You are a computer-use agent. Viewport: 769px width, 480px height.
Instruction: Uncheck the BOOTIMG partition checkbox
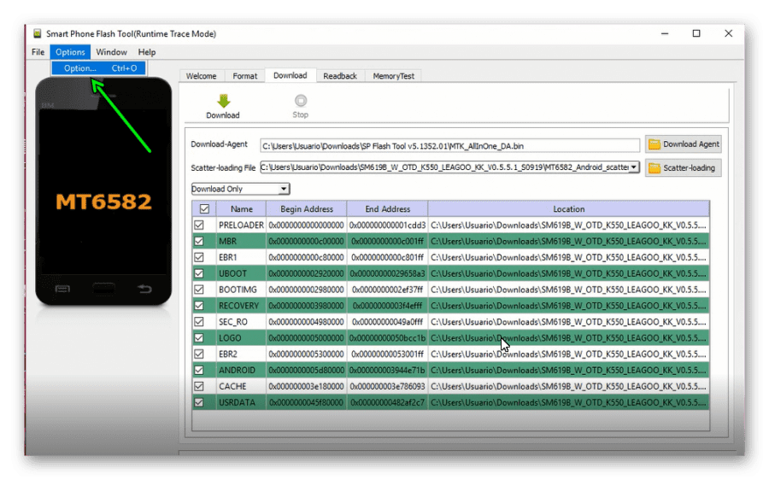tap(198, 290)
